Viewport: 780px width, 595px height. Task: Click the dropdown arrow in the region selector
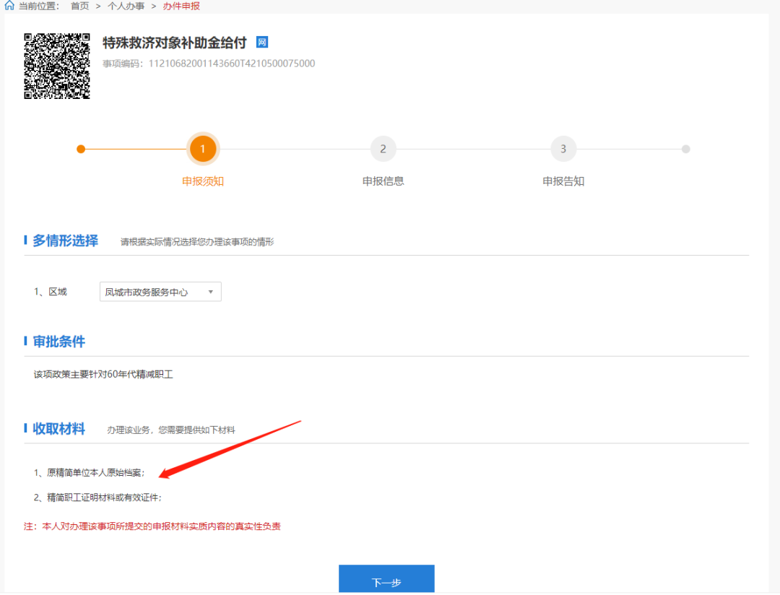click(x=211, y=292)
